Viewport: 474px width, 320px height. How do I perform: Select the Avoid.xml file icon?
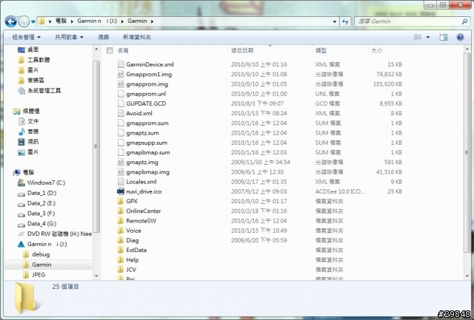coord(121,113)
